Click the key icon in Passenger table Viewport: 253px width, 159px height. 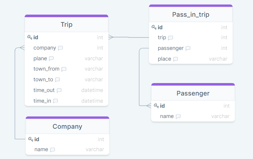click(156, 106)
